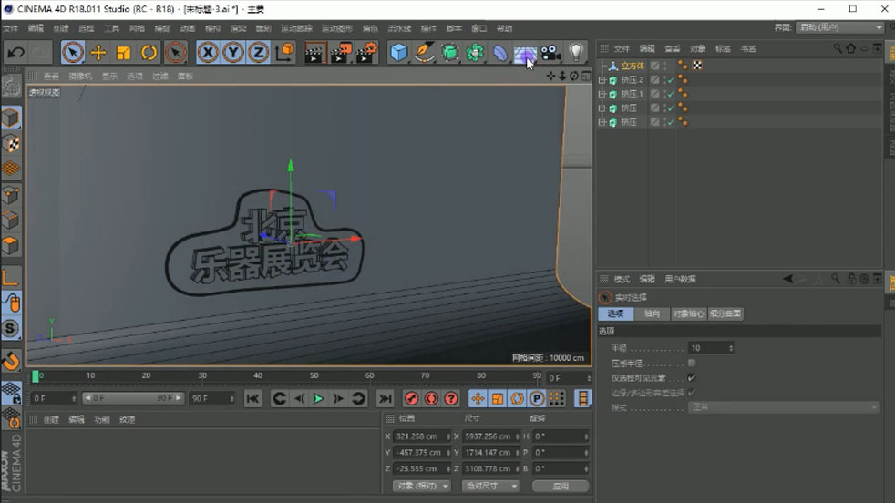Viewport: 895px width, 503px height.
Task: Click the timeline at frame 50
Action: pos(314,375)
